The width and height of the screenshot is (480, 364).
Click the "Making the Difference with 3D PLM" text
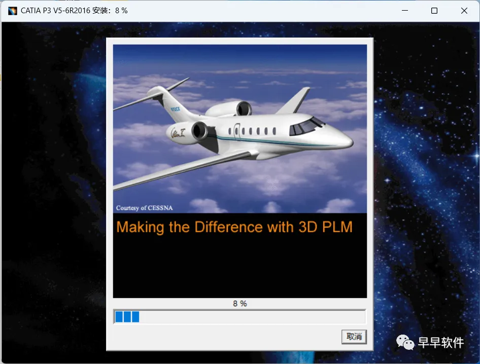(234, 227)
